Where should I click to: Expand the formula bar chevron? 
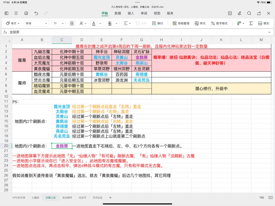(x=269, y=32)
